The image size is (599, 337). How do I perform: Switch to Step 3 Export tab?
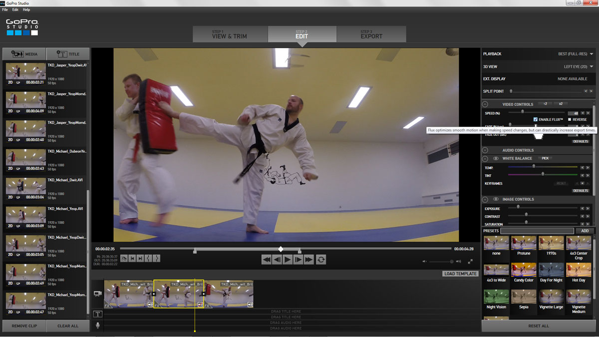371,34
